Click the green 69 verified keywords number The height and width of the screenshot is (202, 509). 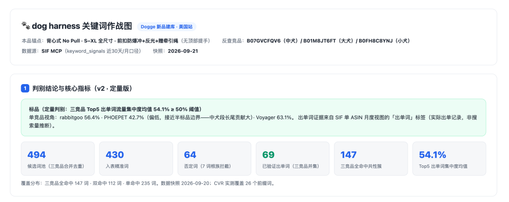[269, 155]
